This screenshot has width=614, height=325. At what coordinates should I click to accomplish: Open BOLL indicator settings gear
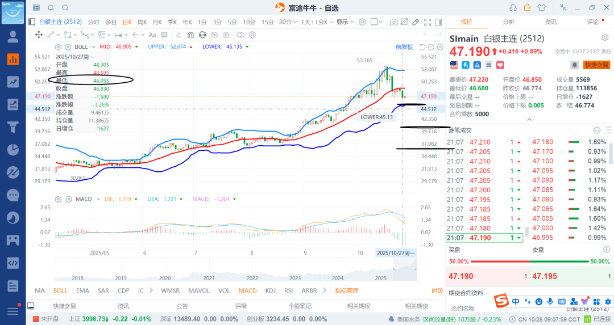point(59,47)
